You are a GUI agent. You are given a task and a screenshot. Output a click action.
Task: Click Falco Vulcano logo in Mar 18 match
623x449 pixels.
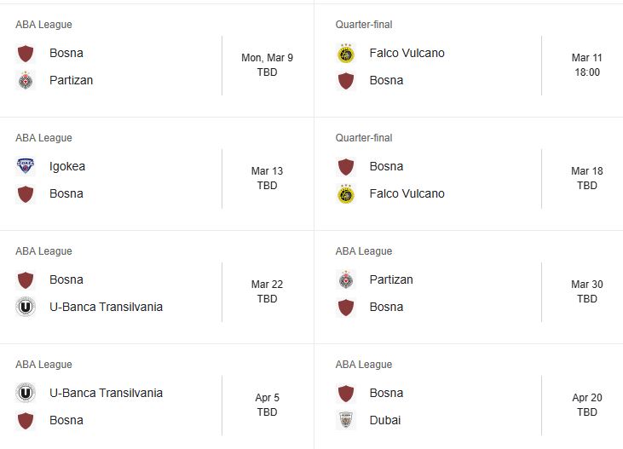(346, 194)
